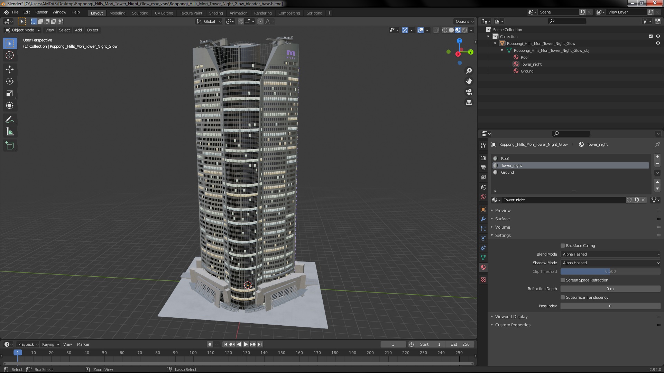Adjust the Clip Threshold slider

610,271
